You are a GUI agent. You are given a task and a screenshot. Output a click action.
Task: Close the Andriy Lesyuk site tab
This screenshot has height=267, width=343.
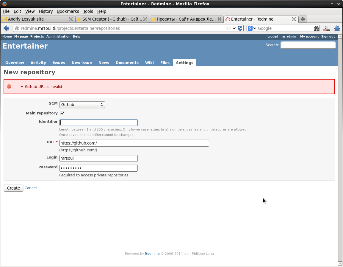[71, 19]
